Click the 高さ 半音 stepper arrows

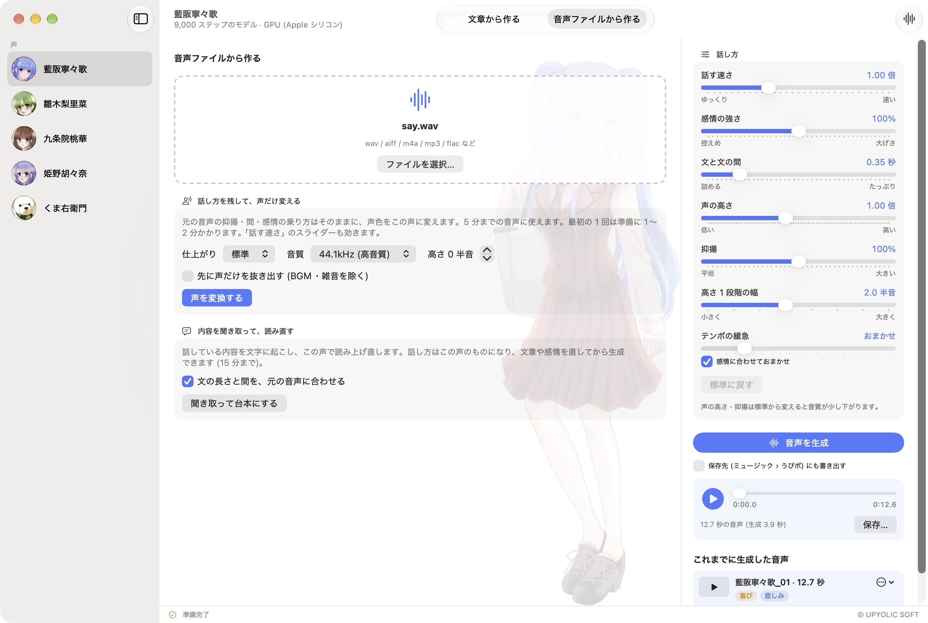(487, 254)
